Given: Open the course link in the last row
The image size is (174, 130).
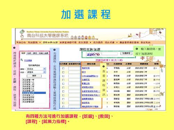Looking at the screenshot, I should pyautogui.click(x=90, y=106).
